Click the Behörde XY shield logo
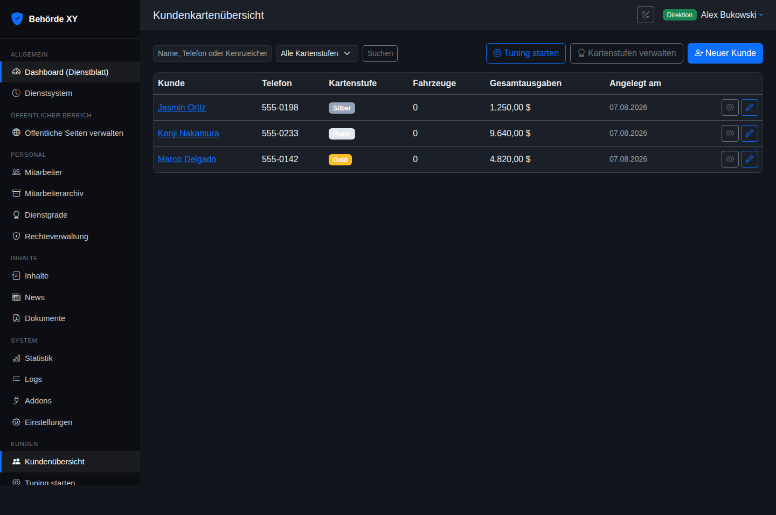 tap(17, 19)
